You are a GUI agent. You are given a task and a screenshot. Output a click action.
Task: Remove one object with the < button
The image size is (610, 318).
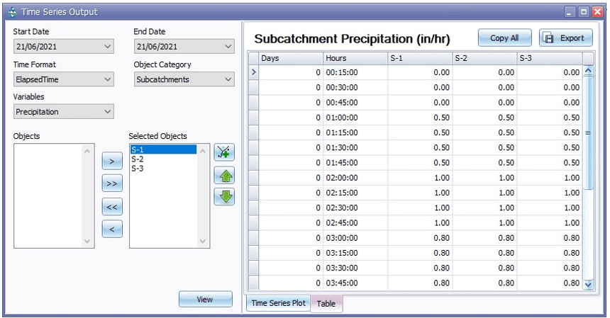point(112,229)
